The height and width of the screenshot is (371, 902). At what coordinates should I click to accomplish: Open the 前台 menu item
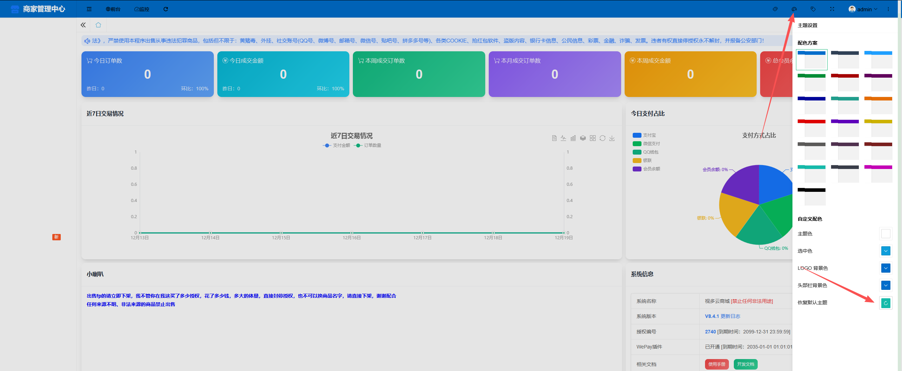point(113,9)
